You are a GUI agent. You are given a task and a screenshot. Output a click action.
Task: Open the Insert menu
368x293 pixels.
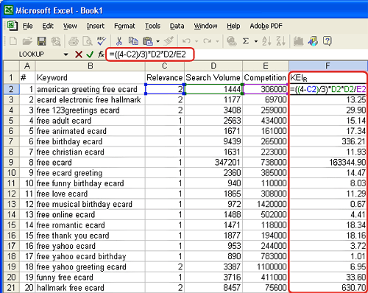(96, 26)
